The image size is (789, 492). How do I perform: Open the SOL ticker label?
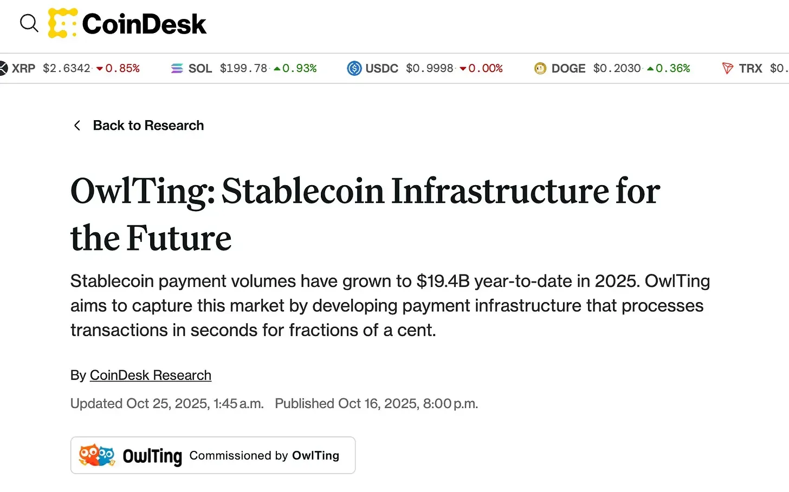[x=200, y=68]
